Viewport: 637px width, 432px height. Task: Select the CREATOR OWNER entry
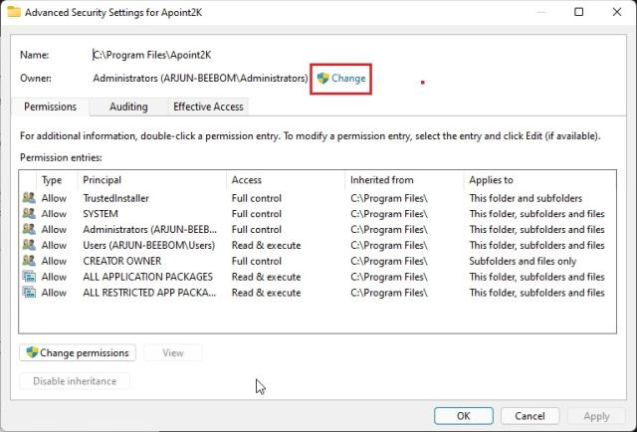coord(318,261)
